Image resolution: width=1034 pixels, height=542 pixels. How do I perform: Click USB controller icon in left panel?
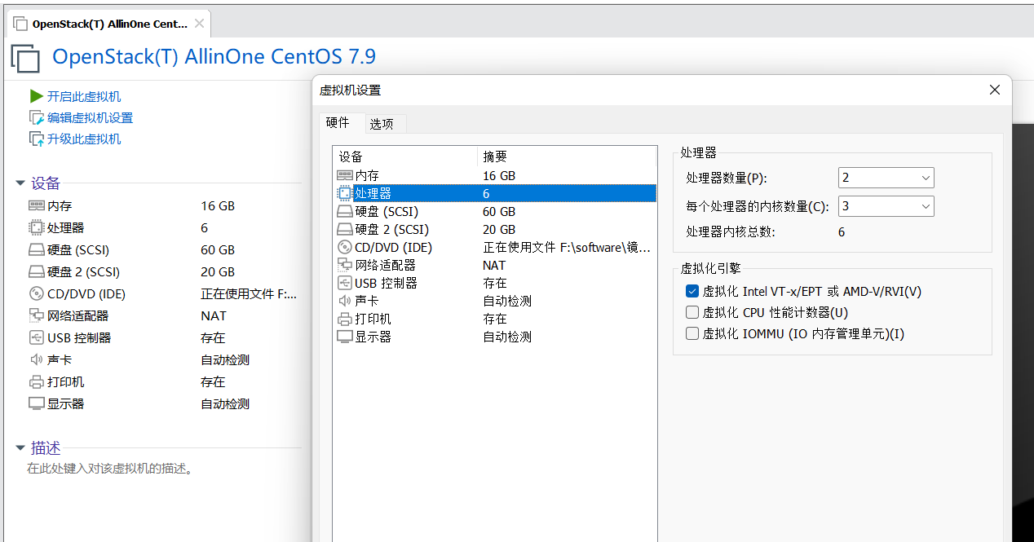coord(36,338)
